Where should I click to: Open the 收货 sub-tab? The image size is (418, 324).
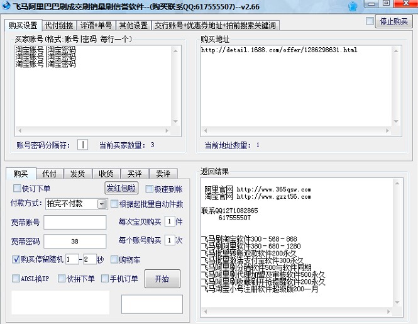point(106,174)
